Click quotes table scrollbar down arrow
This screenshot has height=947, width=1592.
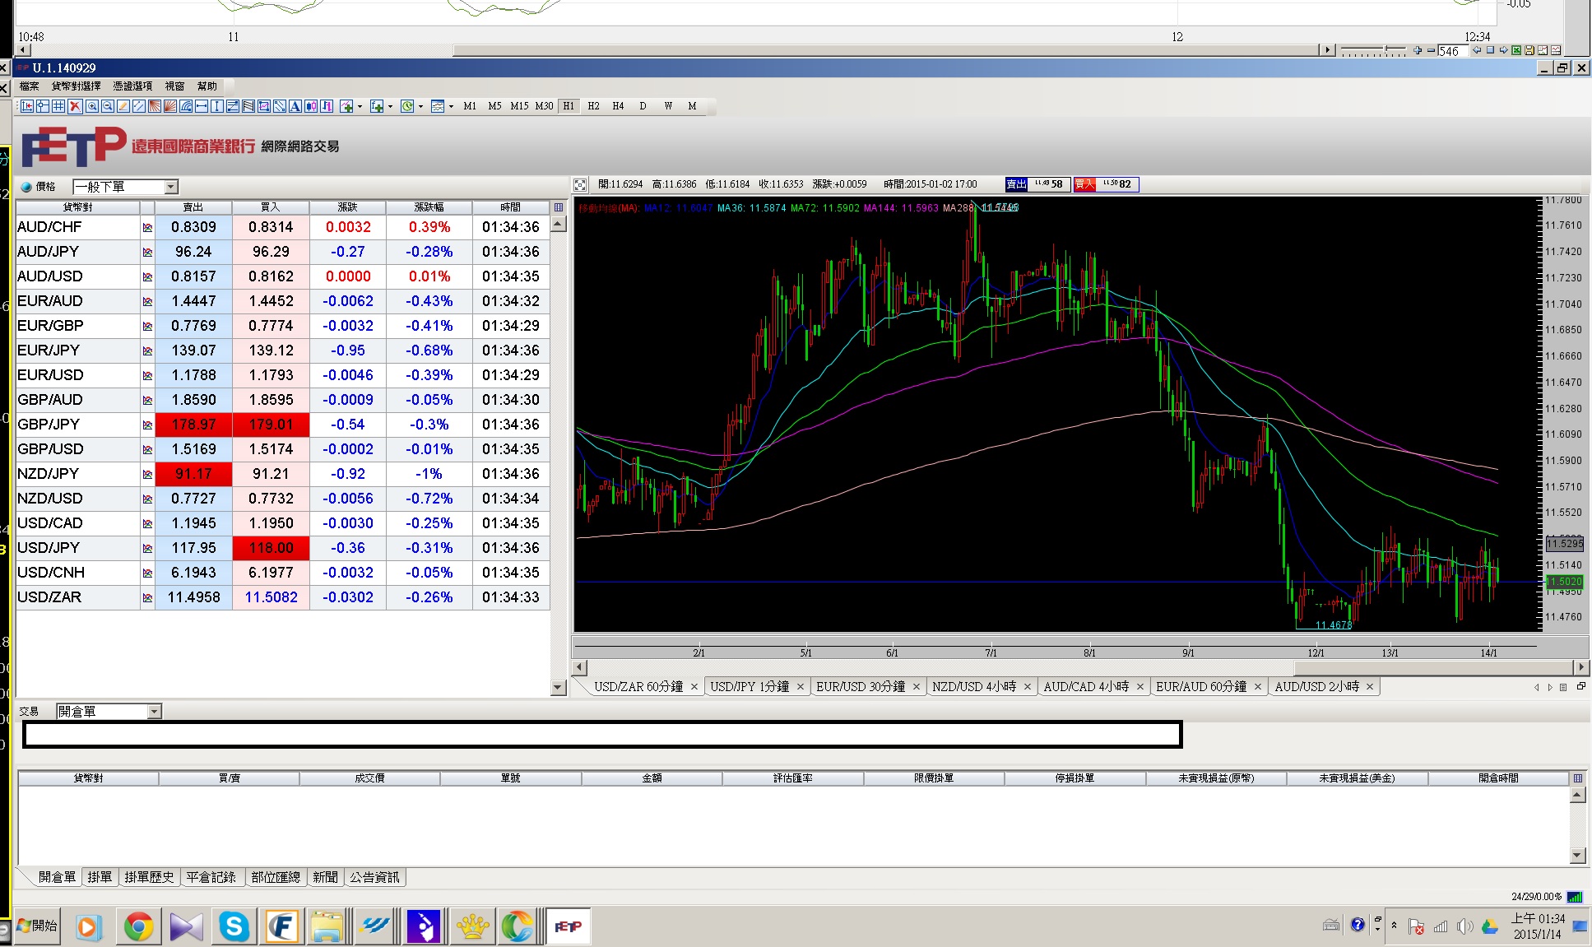558,687
